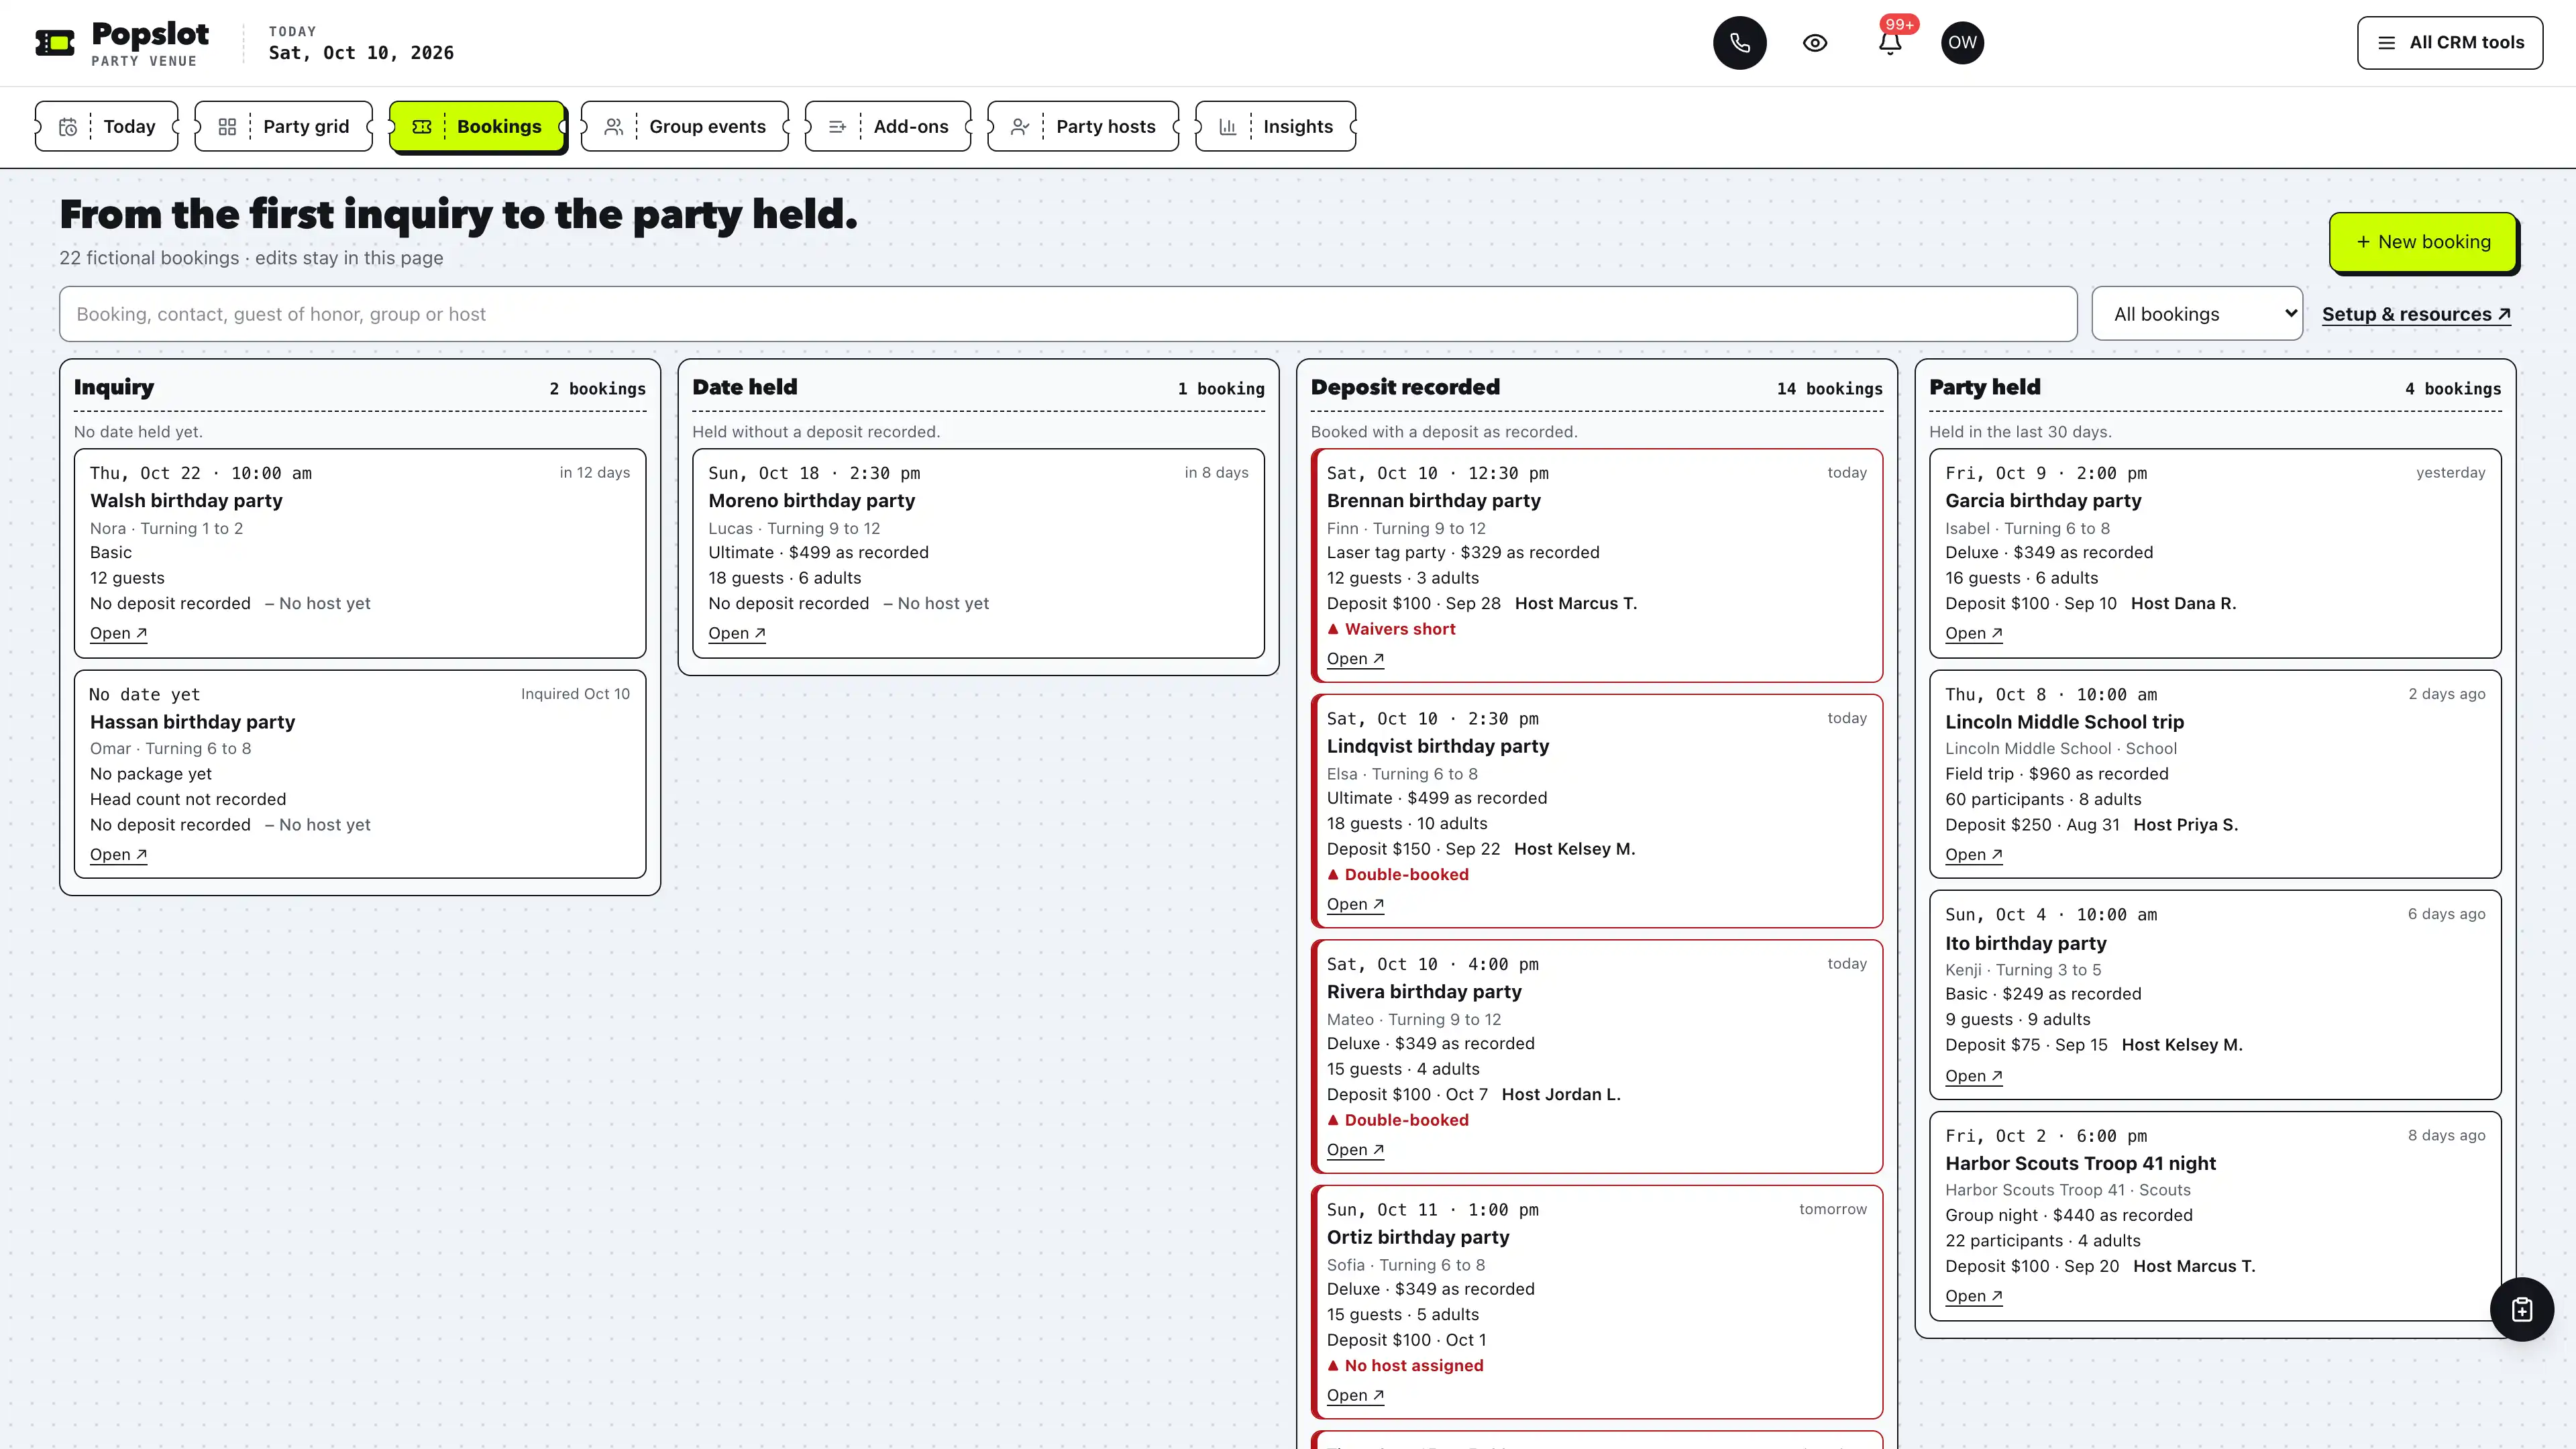Image resolution: width=2576 pixels, height=1449 pixels.
Task: Expand the All bookings filter dropdown
Action: [2197, 314]
